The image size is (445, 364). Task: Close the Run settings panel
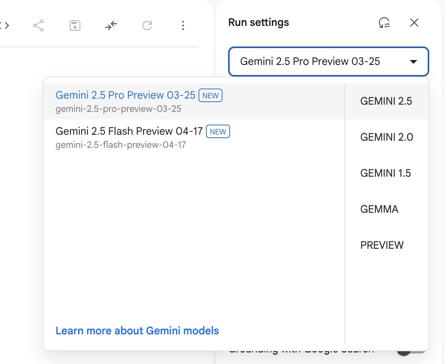coord(414,23)
